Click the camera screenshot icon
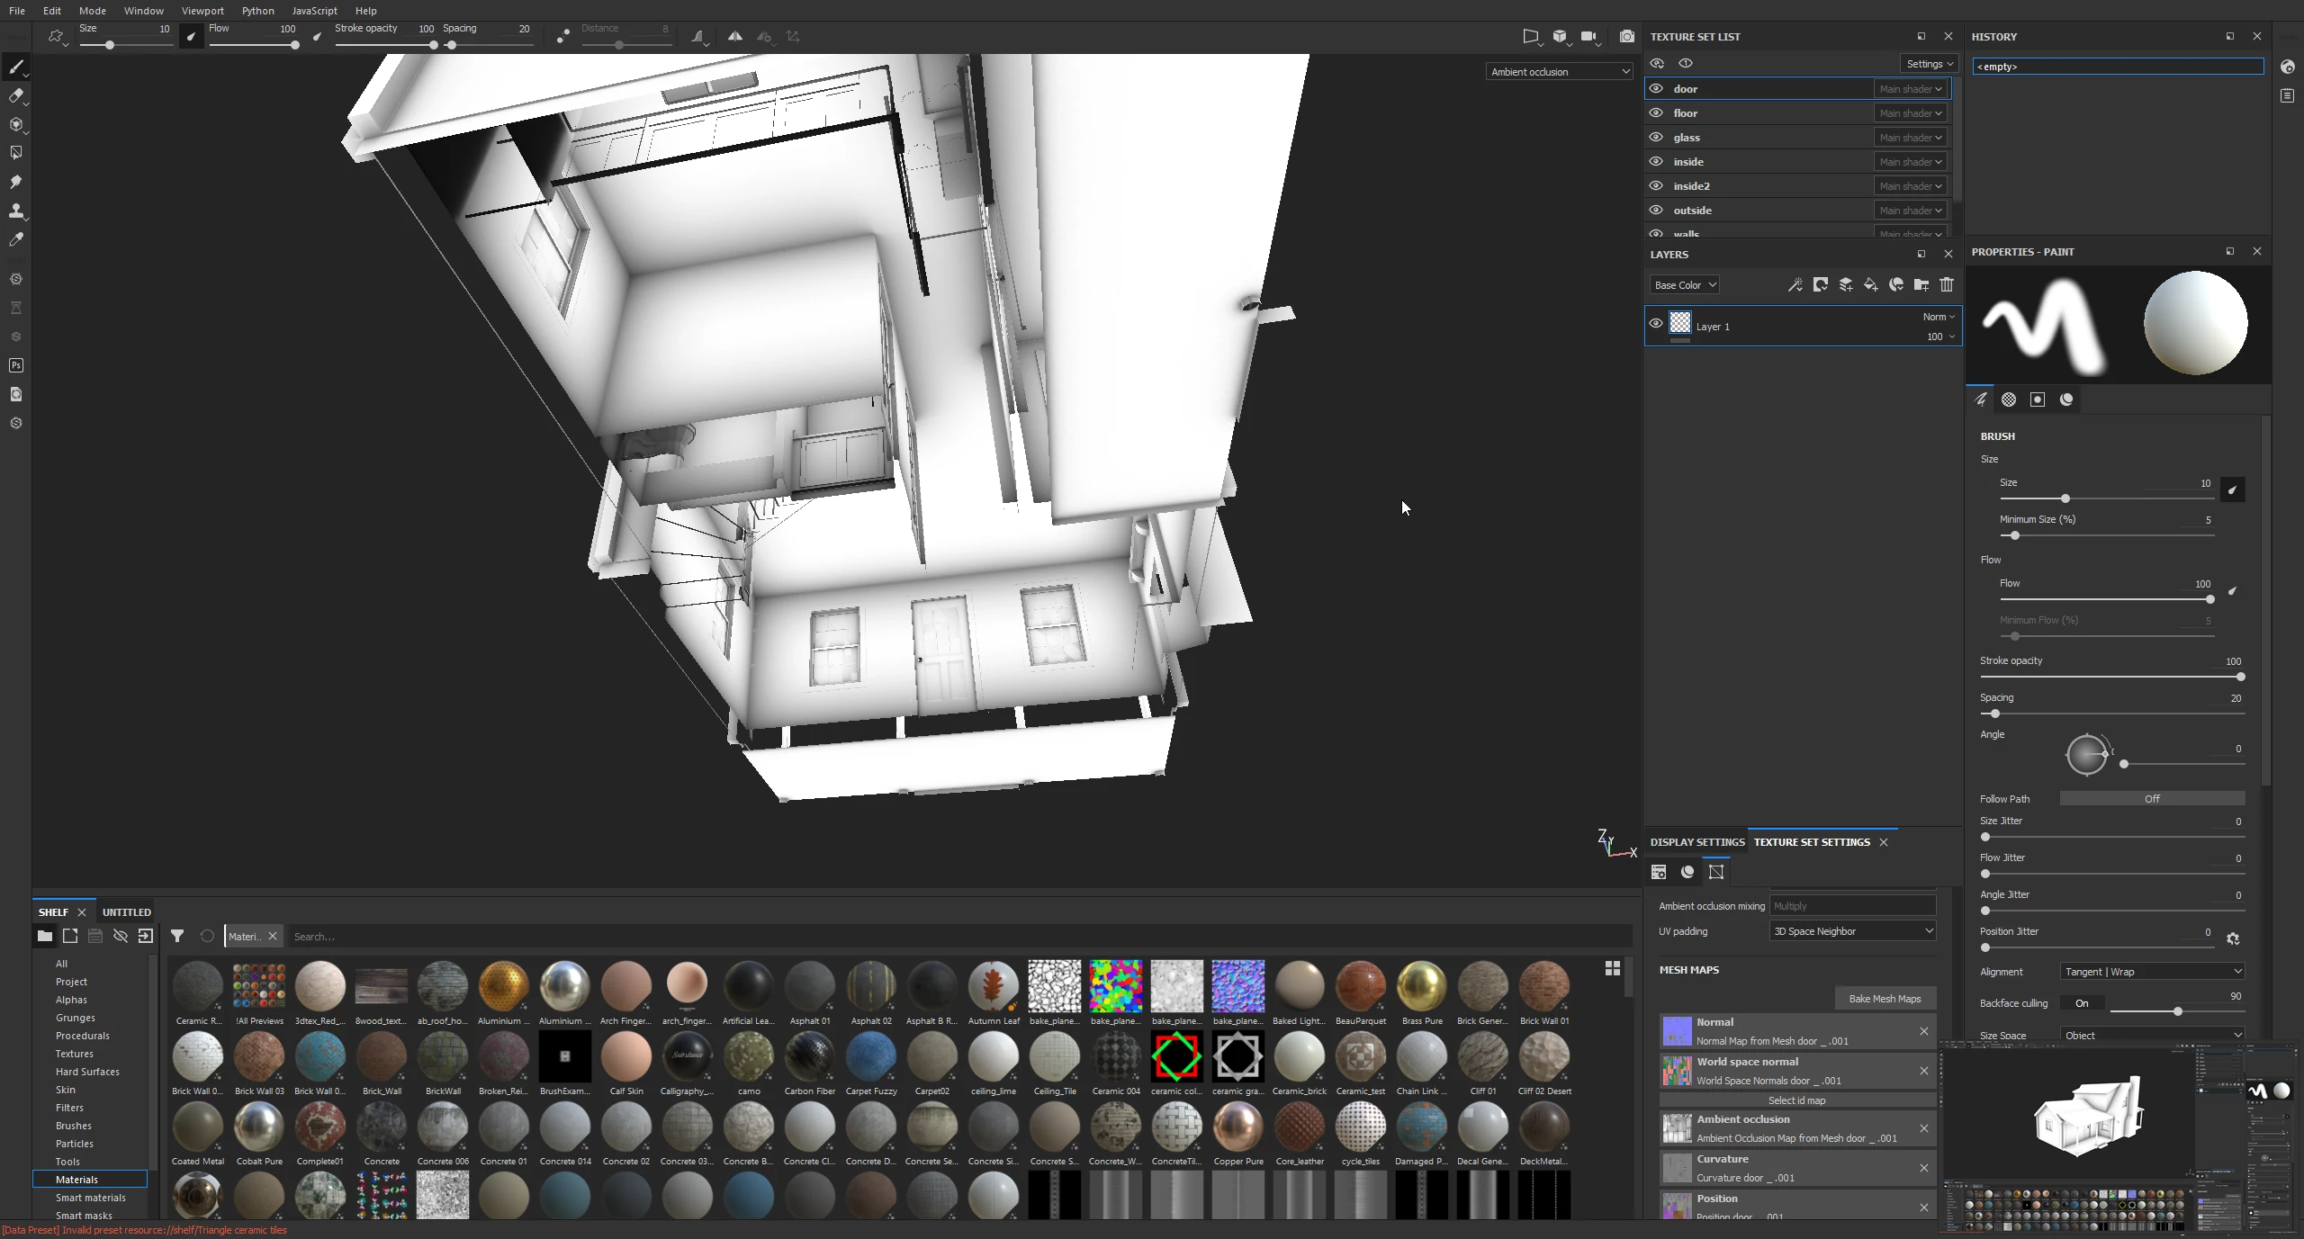The width and height of the screenshot is (2304, 1239). click(1626, 37)
